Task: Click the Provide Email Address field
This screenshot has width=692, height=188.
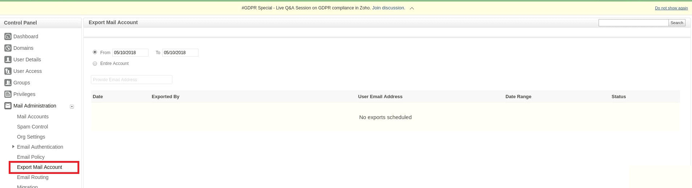Action: [x=131, y=80]
